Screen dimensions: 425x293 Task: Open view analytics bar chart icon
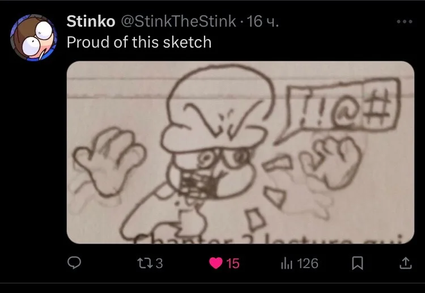pos(287,263)
